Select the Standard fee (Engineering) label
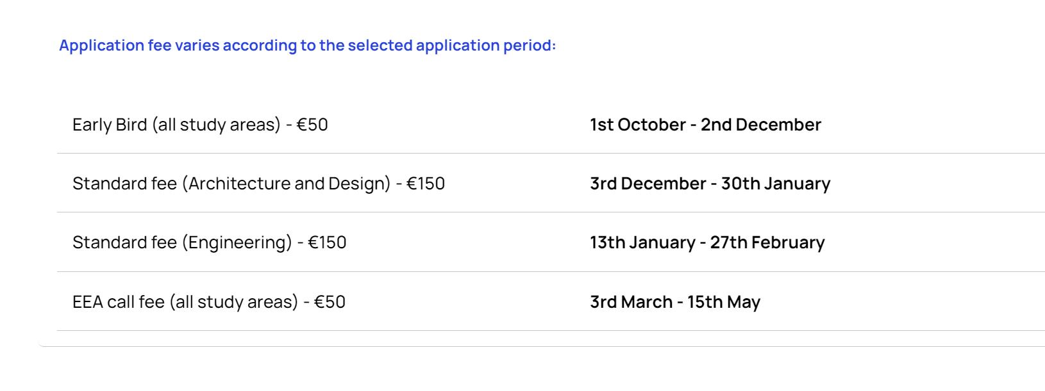 click(x=209, y=243)
